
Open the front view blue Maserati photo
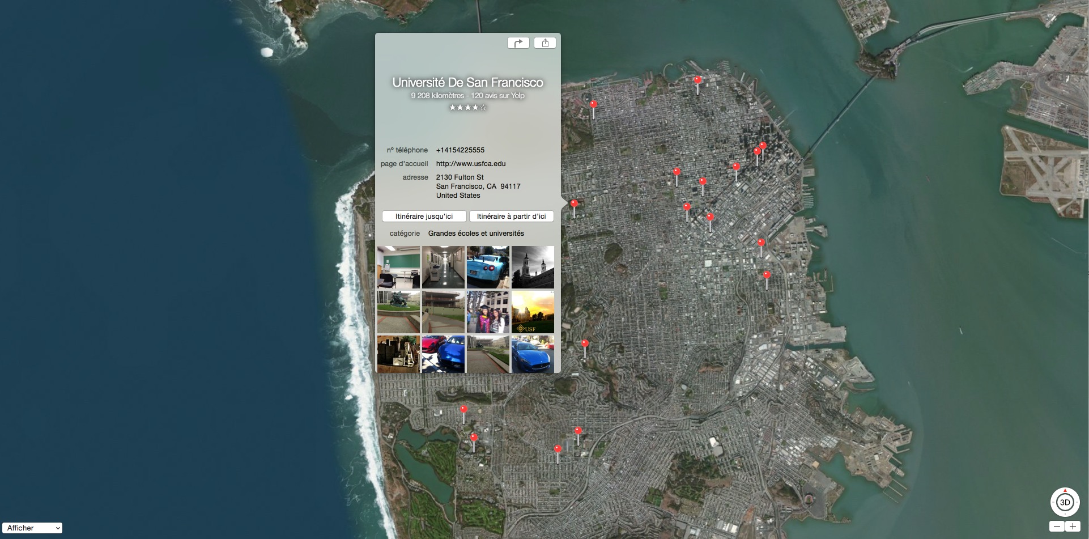click(533, 354)
